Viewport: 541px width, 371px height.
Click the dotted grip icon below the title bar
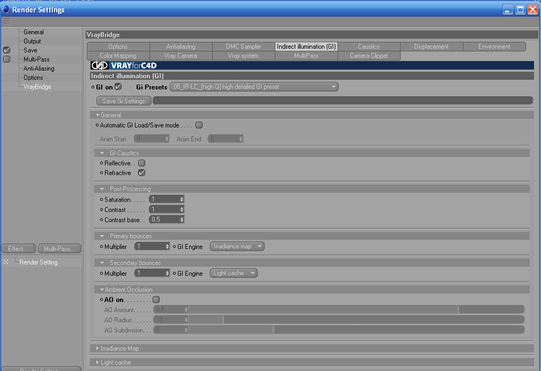coord(7,22)
